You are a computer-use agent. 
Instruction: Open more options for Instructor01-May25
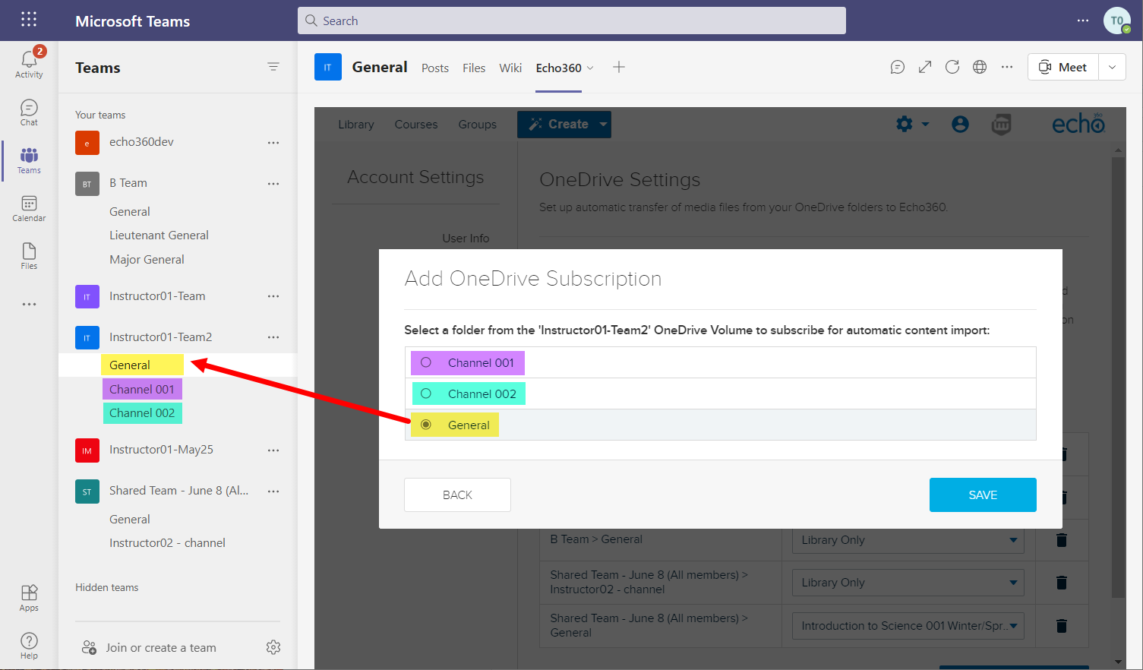click(x=273, y=450)
